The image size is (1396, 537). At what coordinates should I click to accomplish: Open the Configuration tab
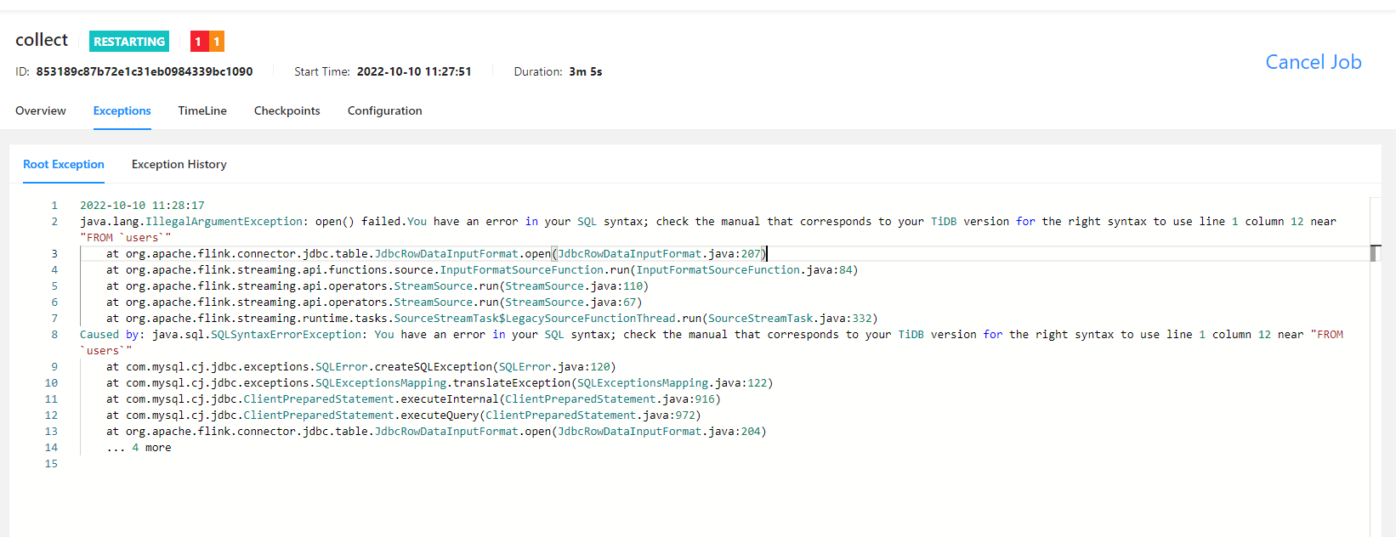[x=384, y=110]
